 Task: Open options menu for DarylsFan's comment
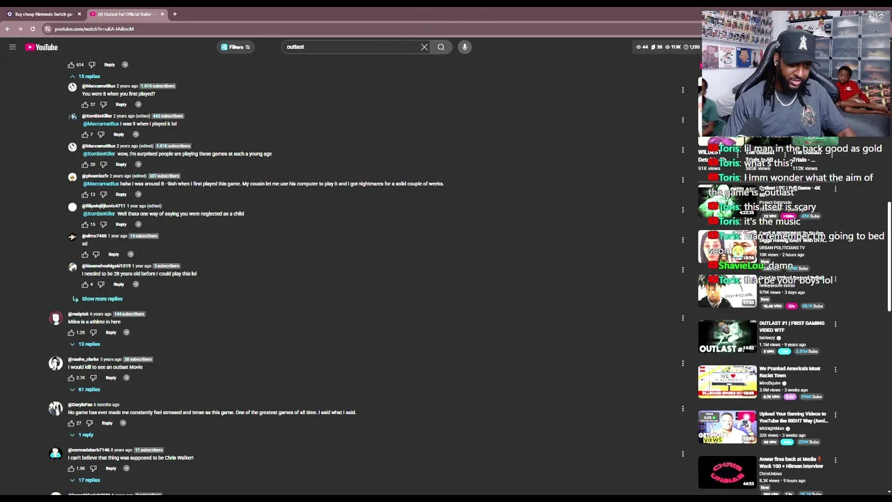(x=683, y=409)
